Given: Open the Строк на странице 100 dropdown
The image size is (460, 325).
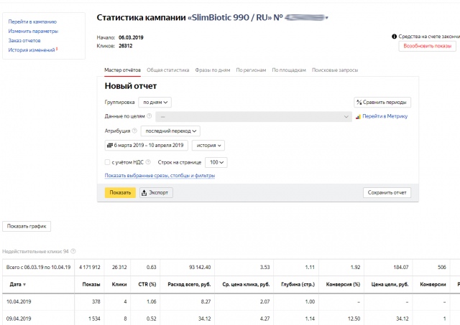Looking at the screenshot, I should tap(216, 162).
